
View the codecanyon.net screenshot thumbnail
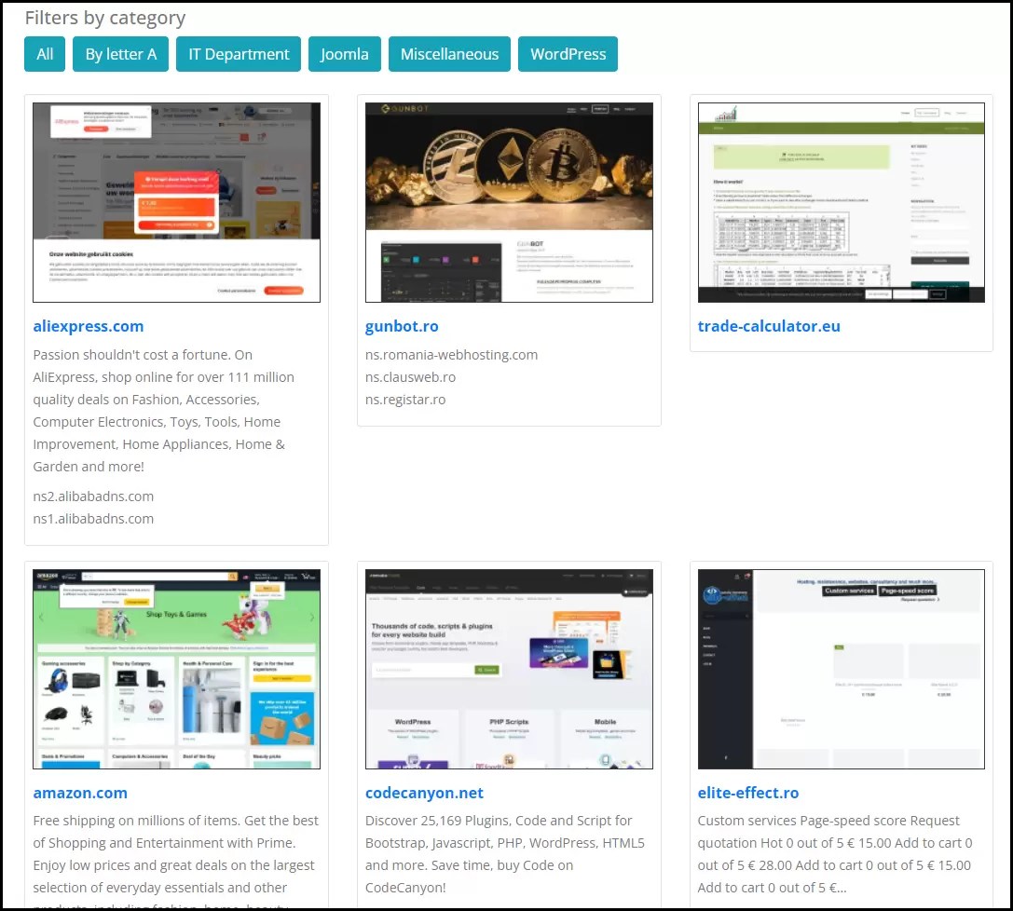point(509,669)
